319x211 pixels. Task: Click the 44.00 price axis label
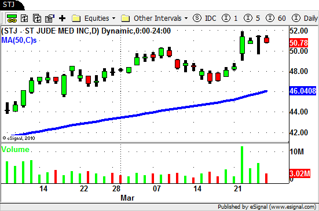click(299, 112)
